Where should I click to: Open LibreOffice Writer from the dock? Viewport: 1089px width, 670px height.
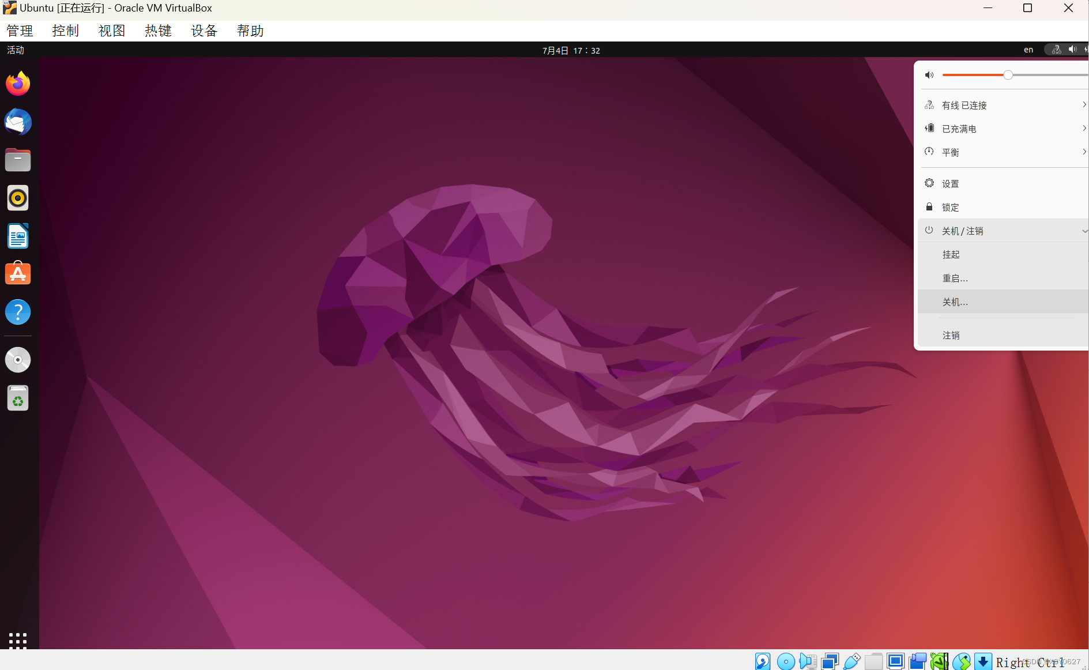pos(18,236)
